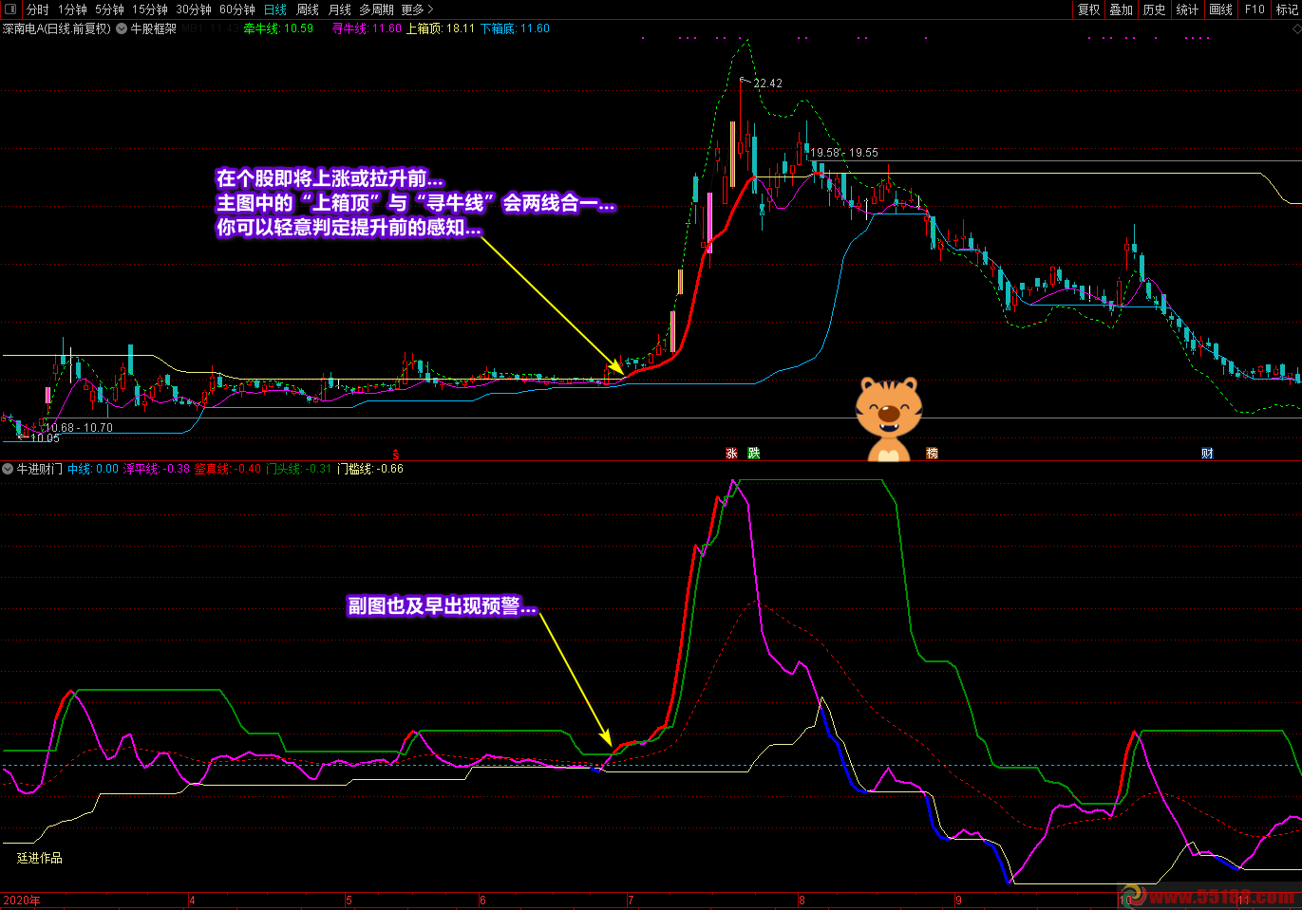The height and width of the screenshot is (910, 1302).
Task: Click the 叠加 overlay button
Action: (1121, 9)
